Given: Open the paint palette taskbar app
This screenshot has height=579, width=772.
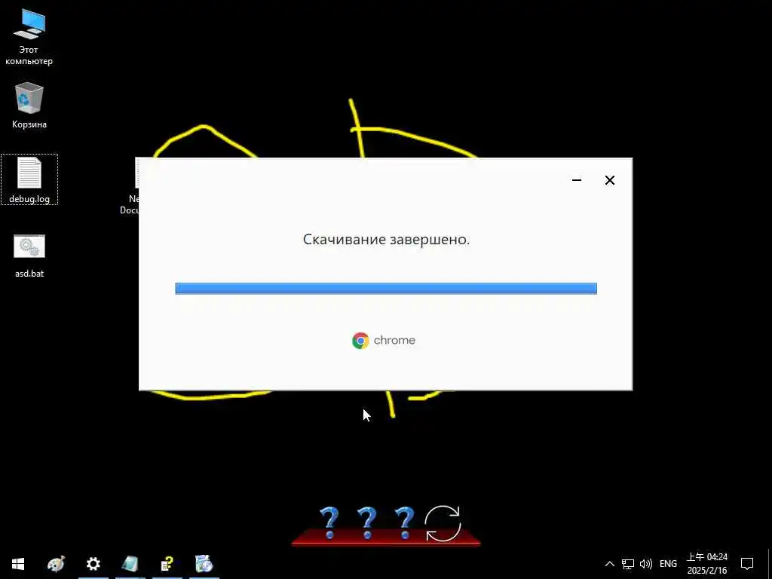Looking at the screenshot, I should pos(56,564).
